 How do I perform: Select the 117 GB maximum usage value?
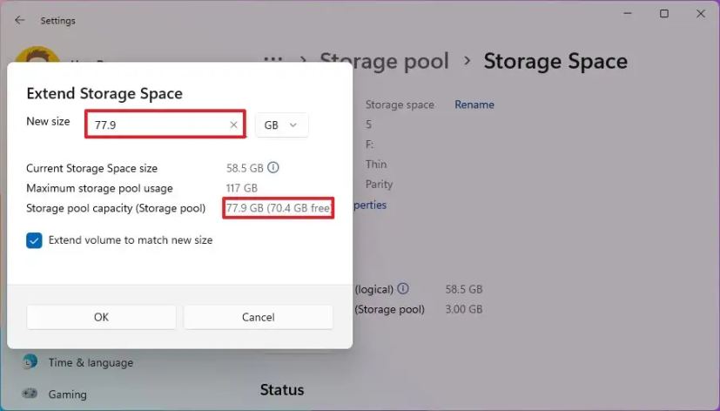point(241,188)
